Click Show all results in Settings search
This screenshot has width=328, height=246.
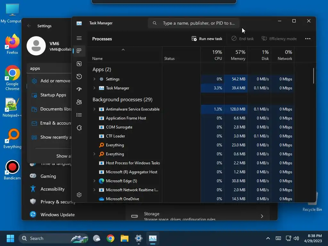(x=64, y=156)
